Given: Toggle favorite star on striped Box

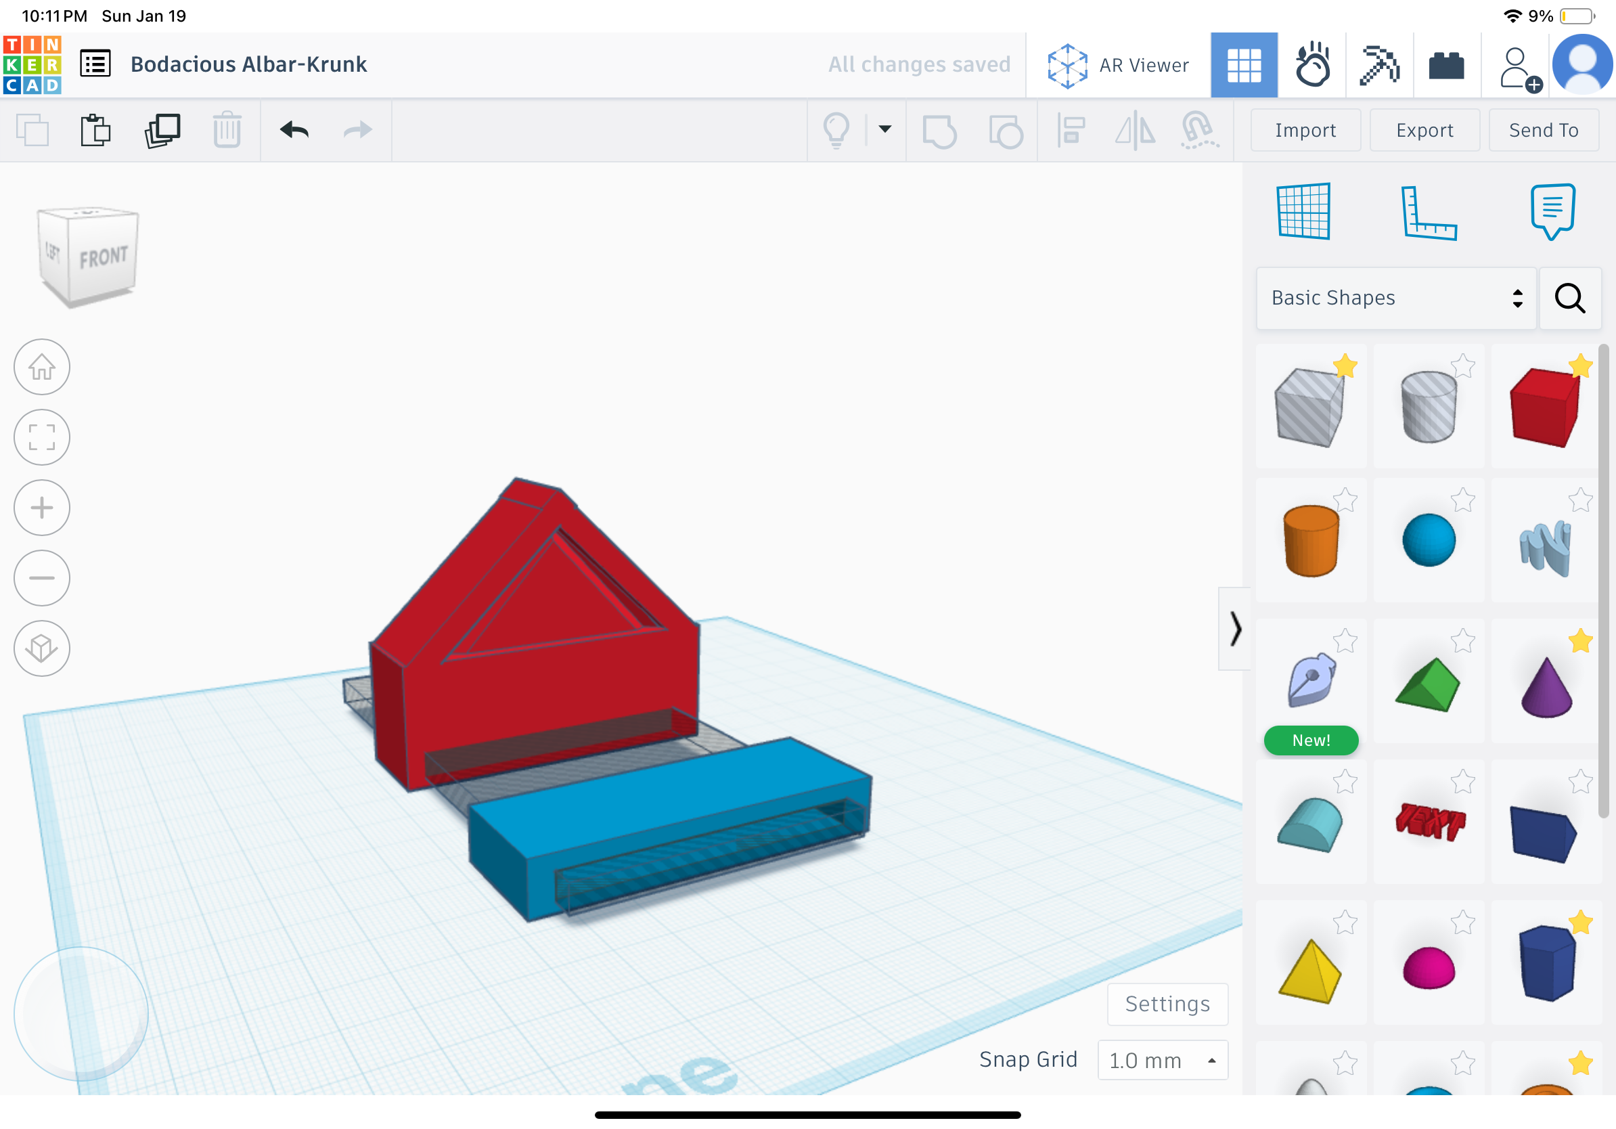Looking at the screenshot, I should (x=1345, y=366).
